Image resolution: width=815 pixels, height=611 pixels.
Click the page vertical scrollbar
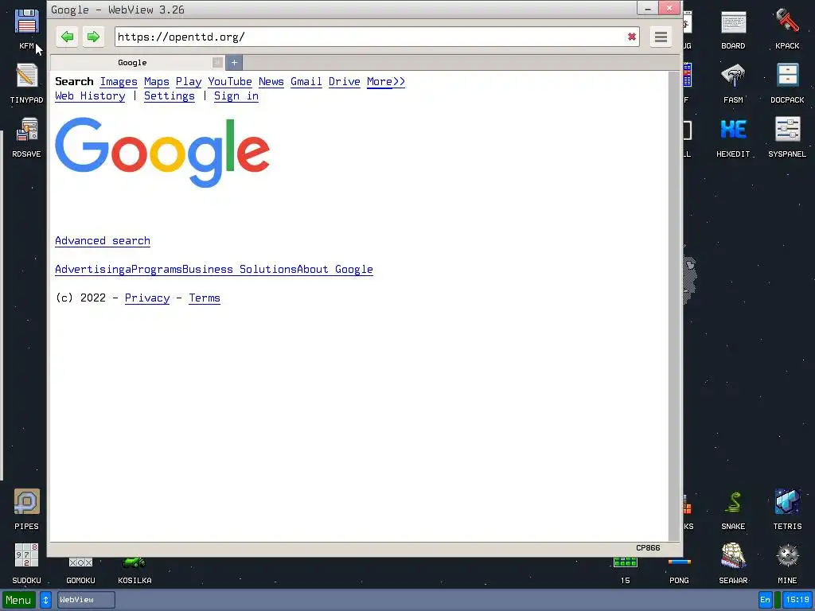(x=674, y=306)
